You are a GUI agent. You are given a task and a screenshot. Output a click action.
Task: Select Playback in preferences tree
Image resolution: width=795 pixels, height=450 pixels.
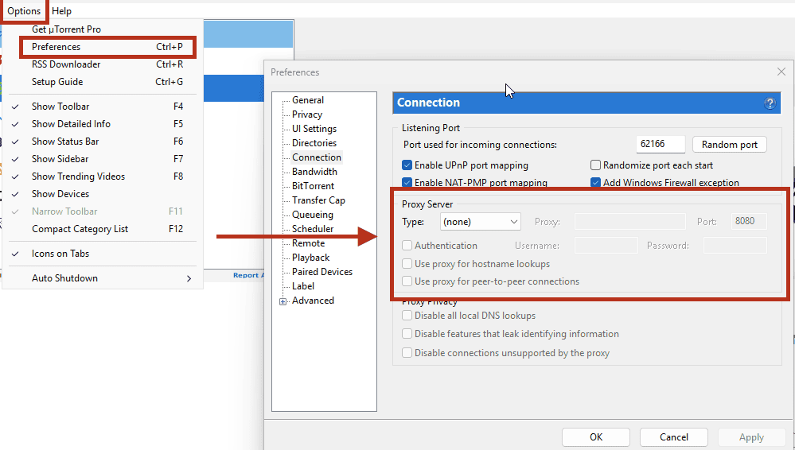[311, 258]
